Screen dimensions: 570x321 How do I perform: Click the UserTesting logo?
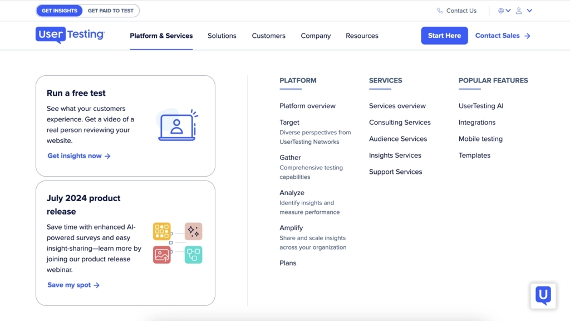[70, 35]
